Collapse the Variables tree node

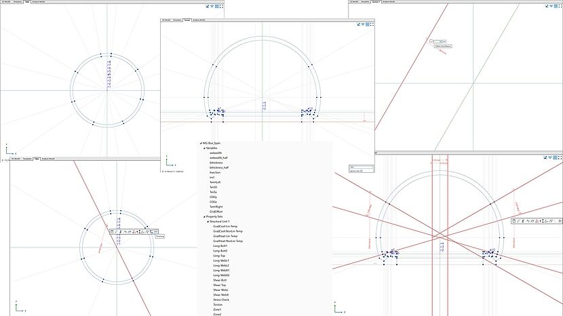pyautogui.click(x=204, y=149)
